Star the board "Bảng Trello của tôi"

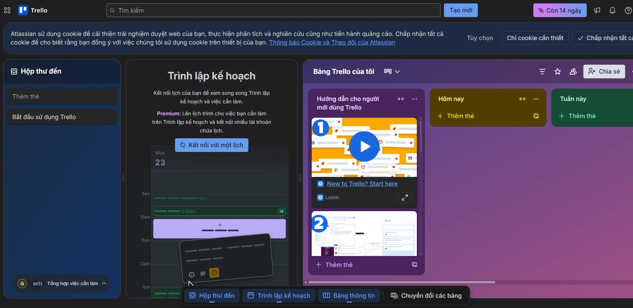(x=558, y=72)
